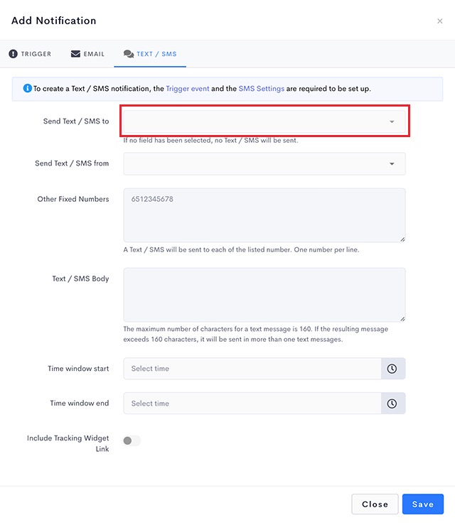Select the Text / SMS tab

[150, 54]
